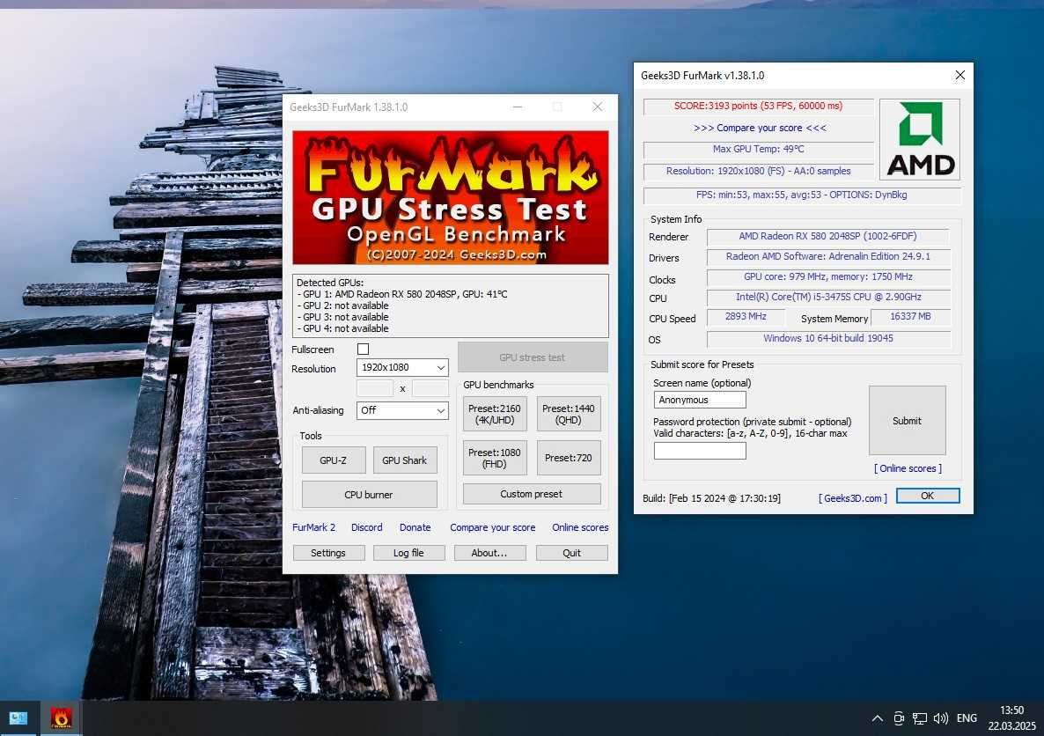This screenshot has height=736, width=1044.
Task: Click the About... button
Action: click(x=489, y=553)
